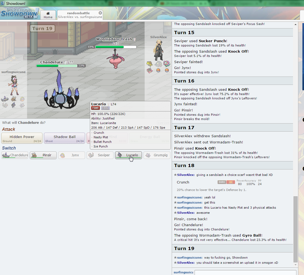
Task: Click right unrevealed Poké Ball in SilverAlex's team
Action: click(167, 70)
